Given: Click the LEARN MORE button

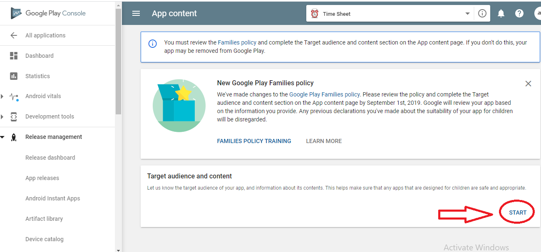Looking at the screenshot, I should (324, 141).
